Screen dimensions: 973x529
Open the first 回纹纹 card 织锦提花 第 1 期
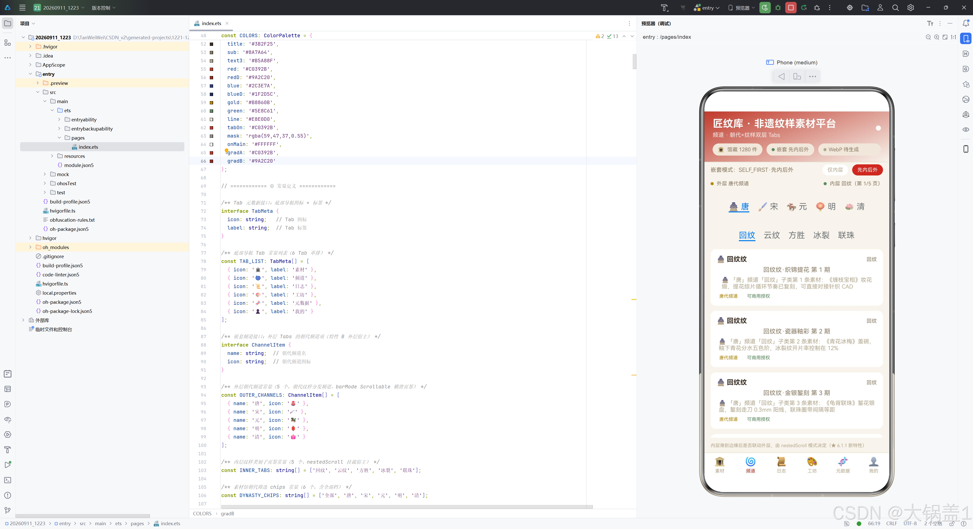pyautogui.click(x=796, y=277)
